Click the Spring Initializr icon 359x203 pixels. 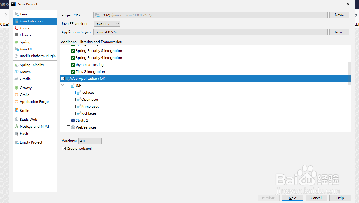pyautogui.click(x=16, y=65)
